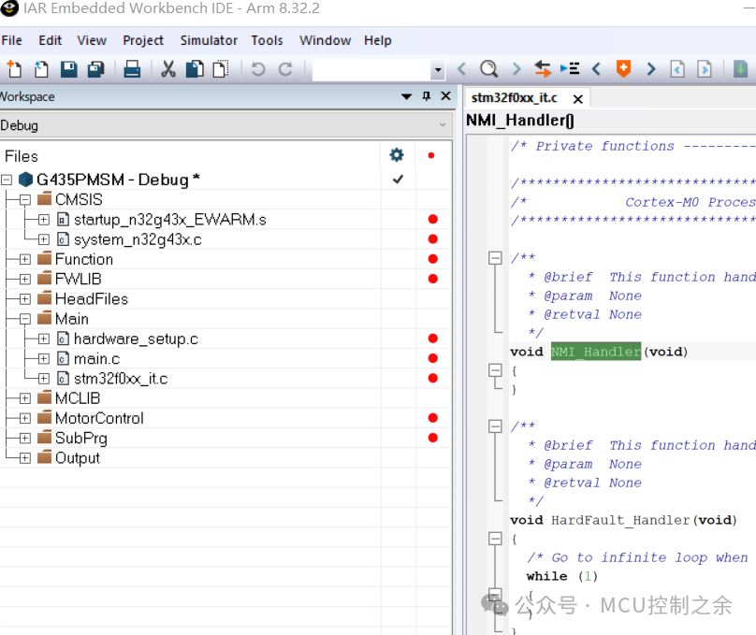Select hardware_setup.c in the tree
Viewport: 756px width, 635px height.
(x=136, y=339)
